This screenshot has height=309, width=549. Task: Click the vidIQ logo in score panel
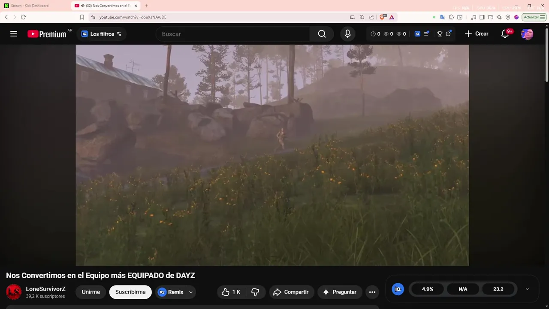point(398,289)
